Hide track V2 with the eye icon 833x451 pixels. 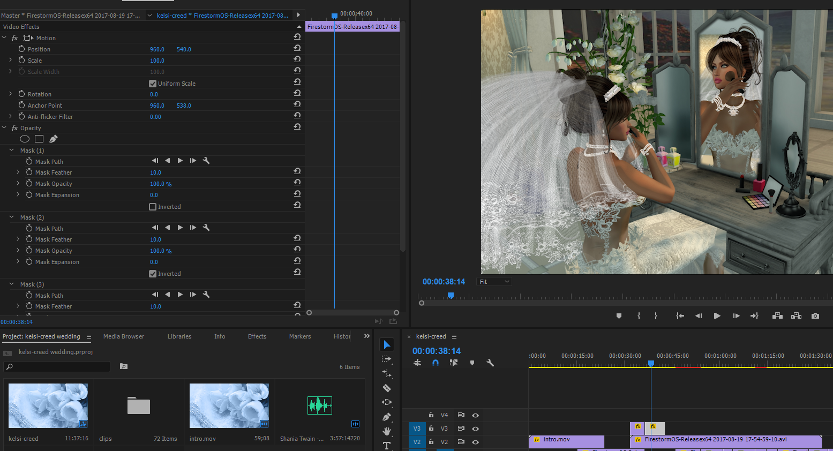(475, 442)
